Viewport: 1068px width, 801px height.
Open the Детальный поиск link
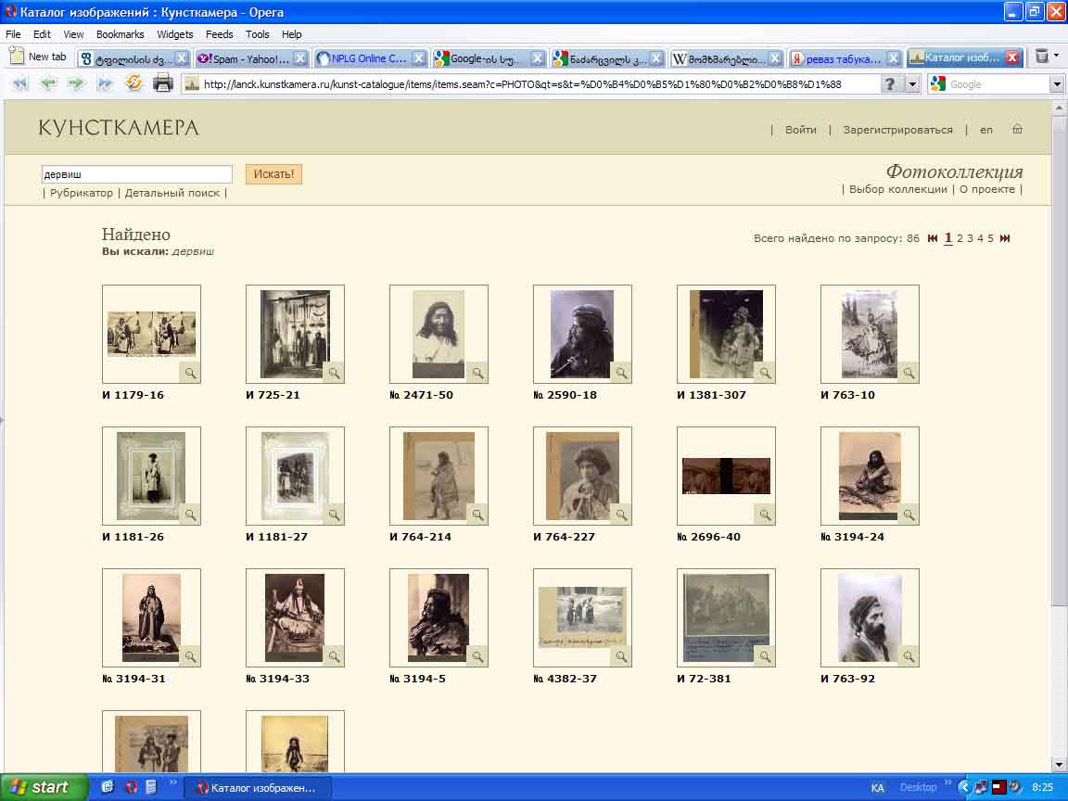click(x=172, y=193)
